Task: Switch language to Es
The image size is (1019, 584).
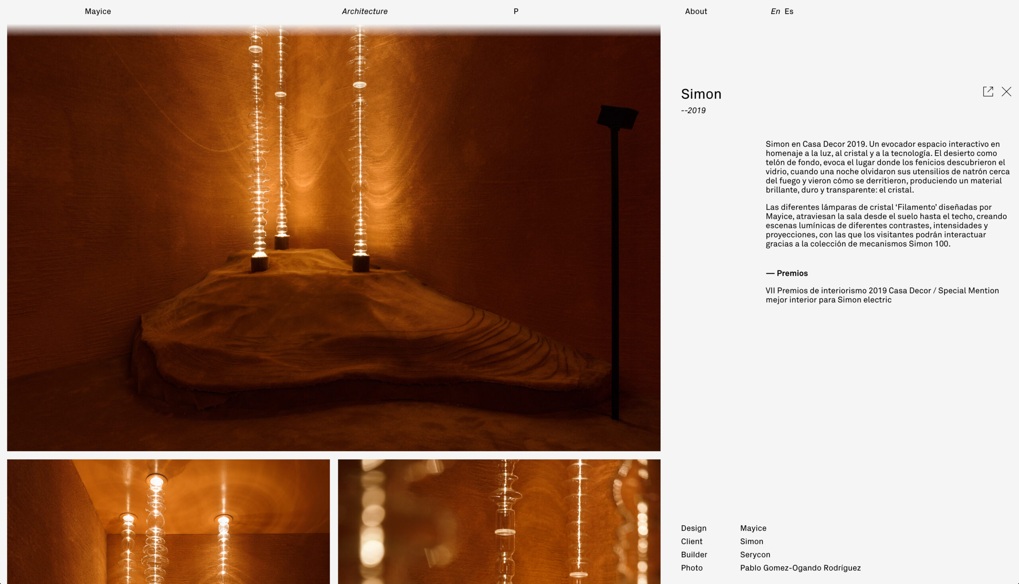Action: 789,11
